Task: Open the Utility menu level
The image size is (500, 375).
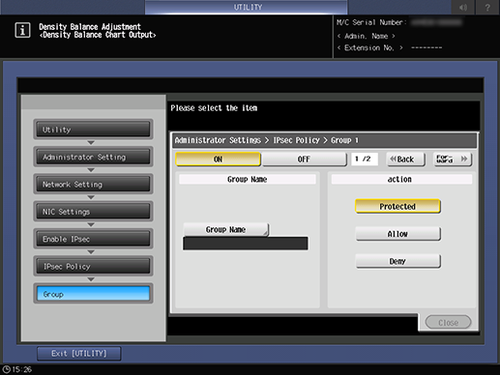Action: point(93,130)
